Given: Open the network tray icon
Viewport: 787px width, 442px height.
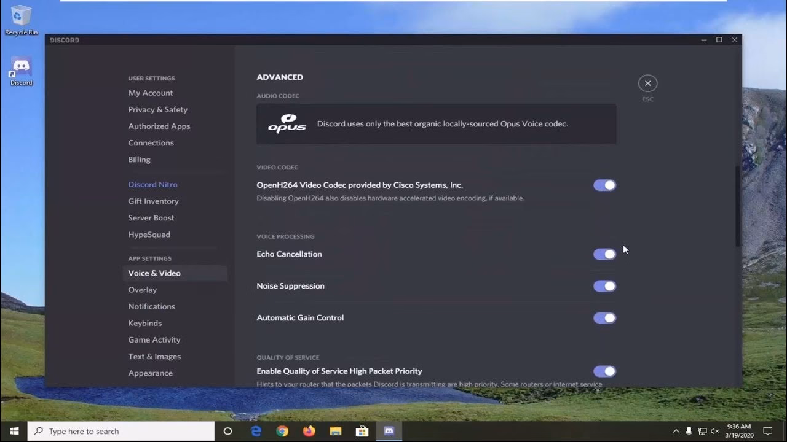Looking at the screenshot, I should pos(702,431).
